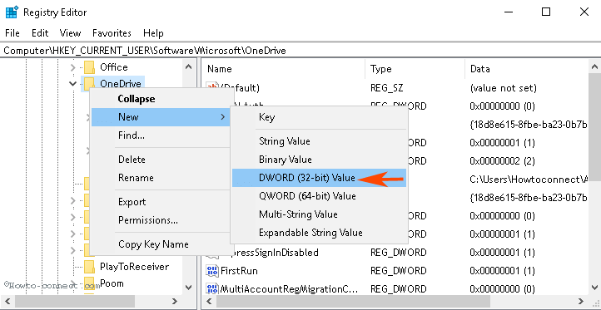Click the FirstRun DWORD value icon
The height and width of the screenshot is (310, 601).
(x=212, y=271)
